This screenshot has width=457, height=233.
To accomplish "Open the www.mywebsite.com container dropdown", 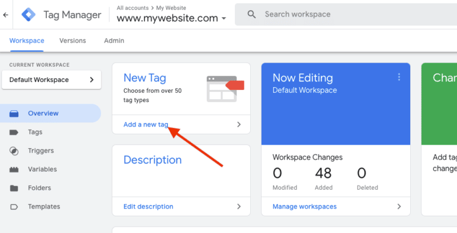I will click(x=172, y=18).
